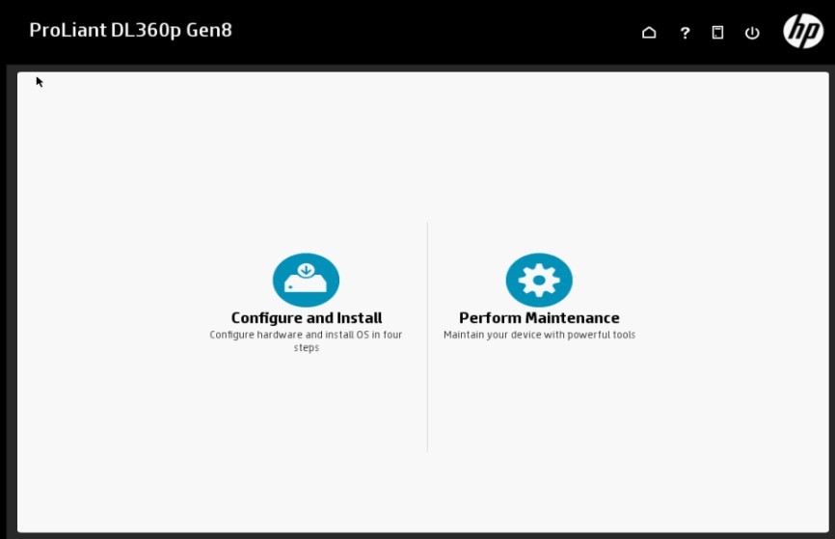835x539 pixels.
Task: Click the Perform Maintenance gear icon
Action: [x=539, y=281]
